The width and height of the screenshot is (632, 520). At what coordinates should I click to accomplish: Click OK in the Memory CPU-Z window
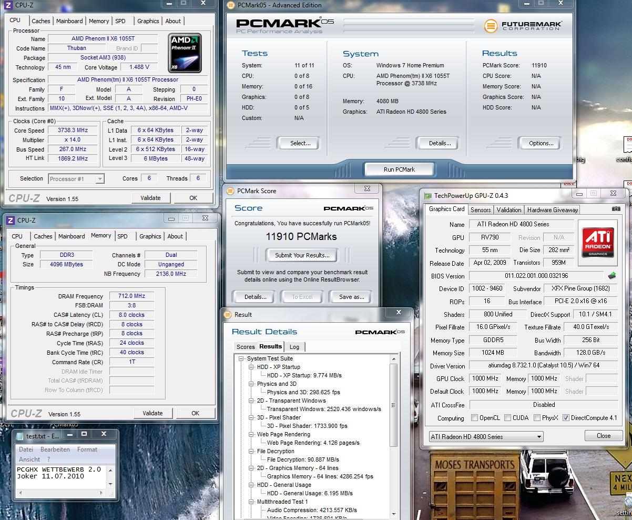click(195, 413)
